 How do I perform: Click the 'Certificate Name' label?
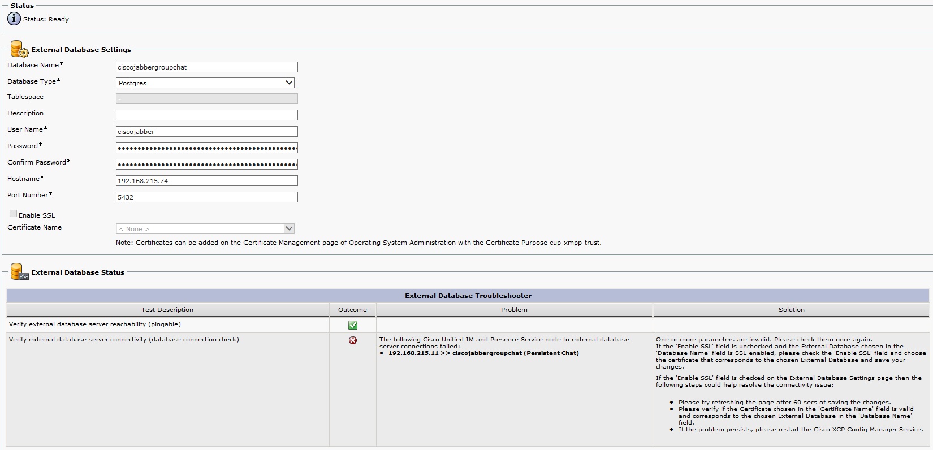34,227
